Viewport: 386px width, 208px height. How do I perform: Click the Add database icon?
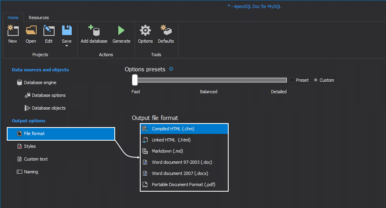tap(94, 31)
